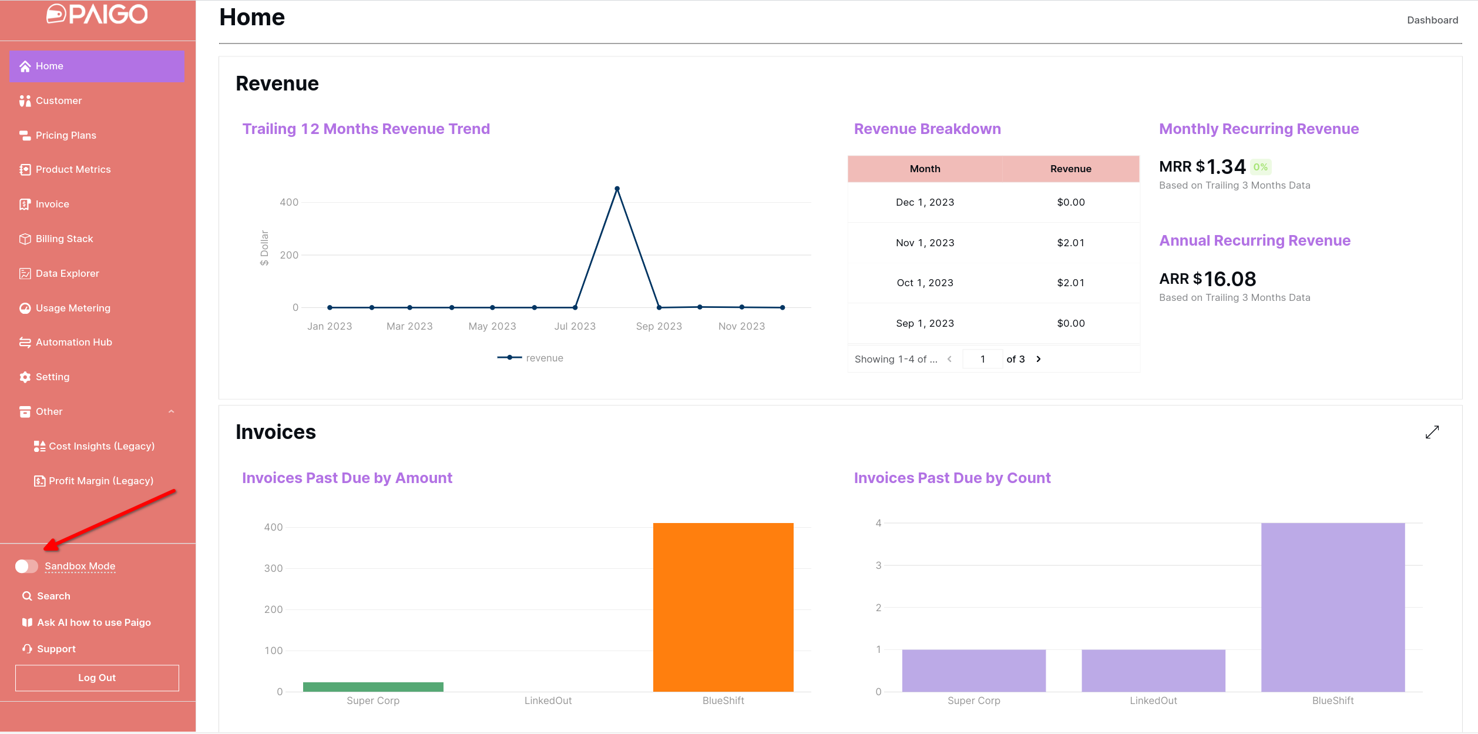Toggle the Sandbox Mode switch
This screenshot has height=734, width=1478.
pos(26,567)
